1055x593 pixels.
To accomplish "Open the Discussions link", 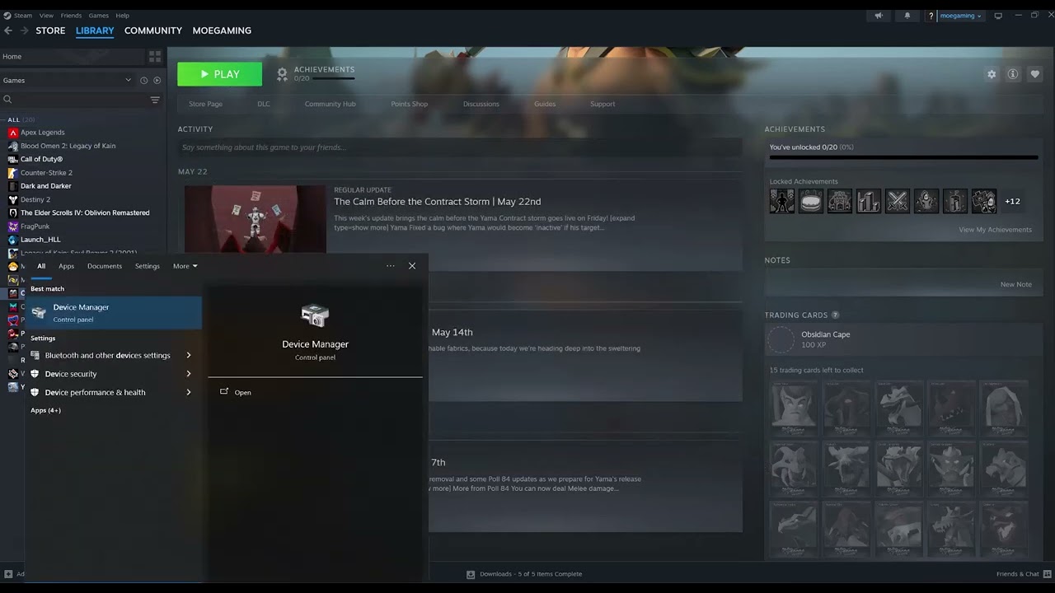I will click(481, 104).
